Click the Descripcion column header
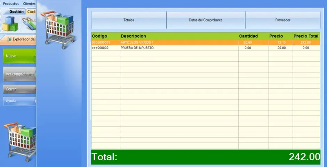Screen dimensions: 327x167 click(x=133, y=36)
